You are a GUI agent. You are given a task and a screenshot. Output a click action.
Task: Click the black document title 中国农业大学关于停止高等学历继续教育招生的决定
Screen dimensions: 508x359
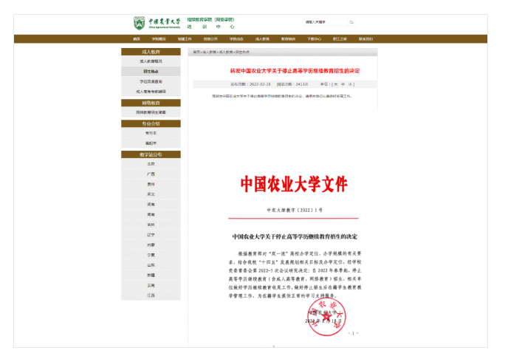(295, 237)
